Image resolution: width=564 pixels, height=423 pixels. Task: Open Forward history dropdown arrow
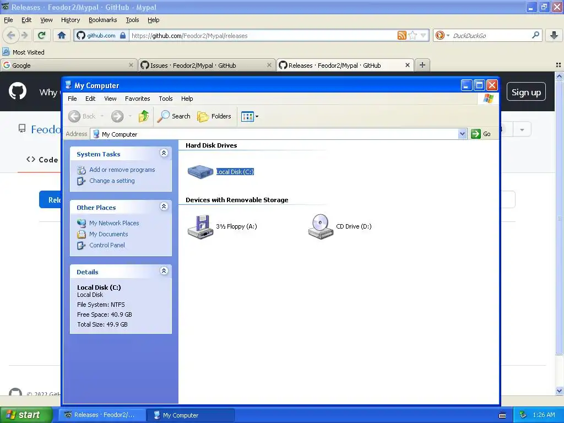[130, 116]
